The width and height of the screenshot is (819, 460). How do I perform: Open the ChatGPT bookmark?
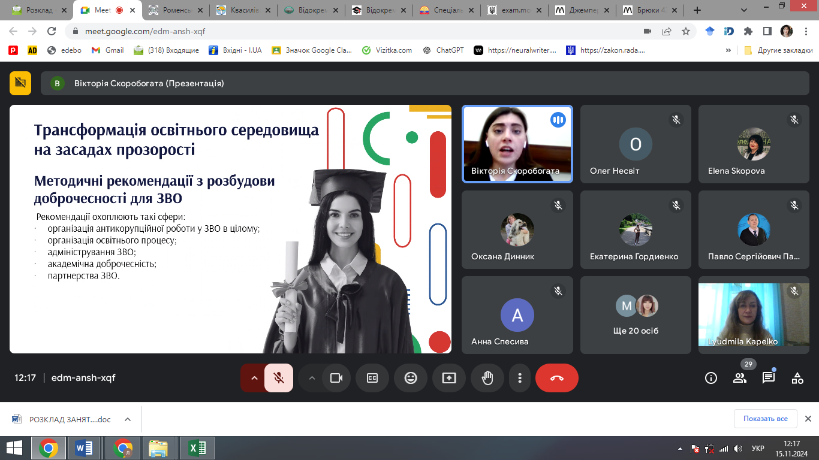click(444, 50)
